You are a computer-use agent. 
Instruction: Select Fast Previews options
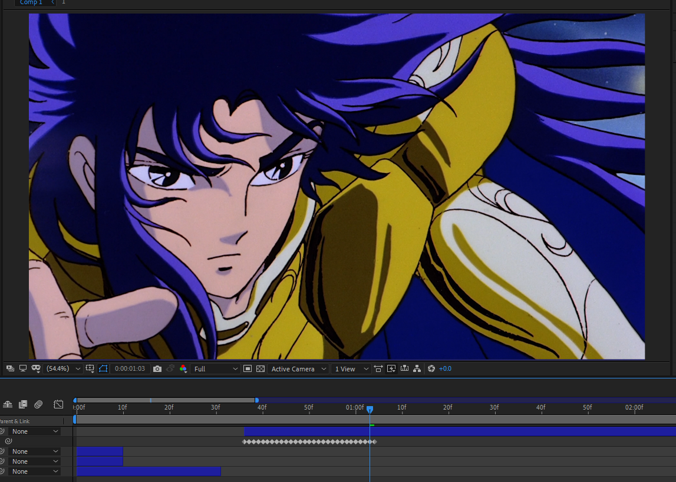(391, 368)
